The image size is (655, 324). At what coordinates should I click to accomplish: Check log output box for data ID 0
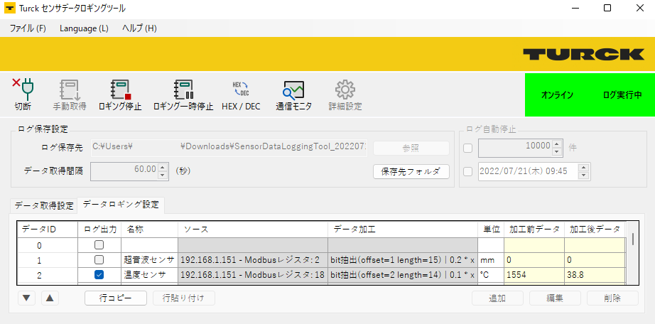click(x=99, y=245)
